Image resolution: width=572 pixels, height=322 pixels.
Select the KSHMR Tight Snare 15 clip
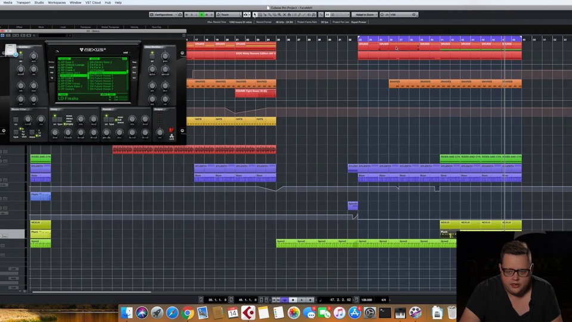tap(256, 93)
